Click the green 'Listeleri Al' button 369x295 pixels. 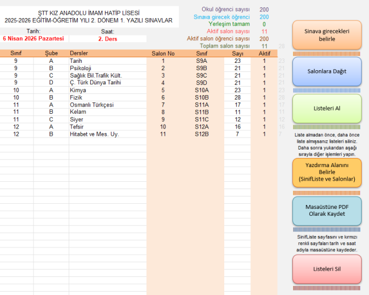click(x=327, y=108)
